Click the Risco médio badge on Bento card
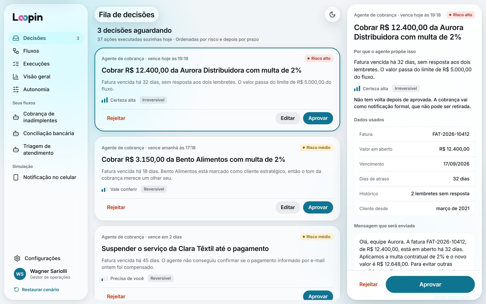 tap(316, 148)
